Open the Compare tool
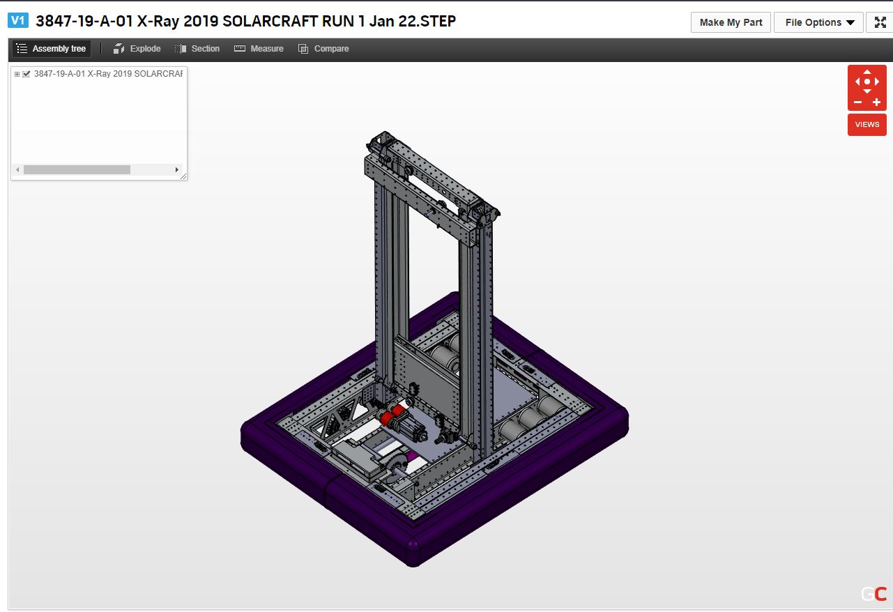 tap(323, 49)
